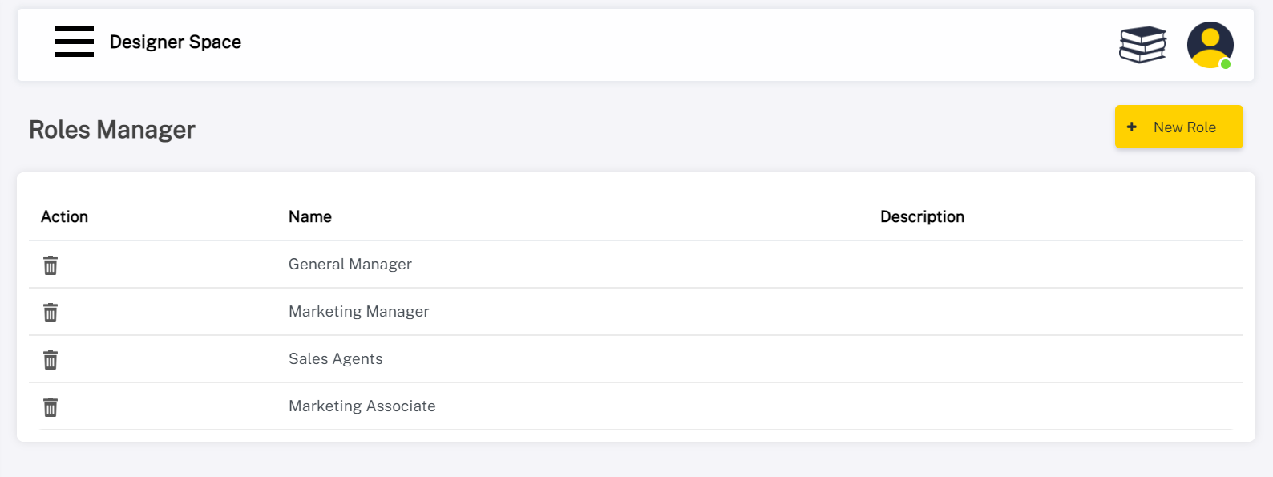The height and width of the screenshot is (477, 1273).
Task: Open the General Manager role name
Action: [350, 265]
